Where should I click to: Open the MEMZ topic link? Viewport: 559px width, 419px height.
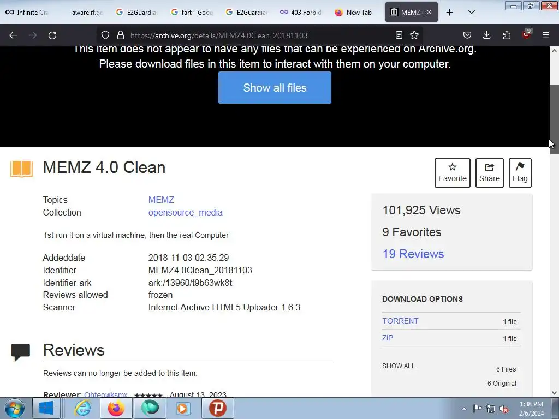161,200
